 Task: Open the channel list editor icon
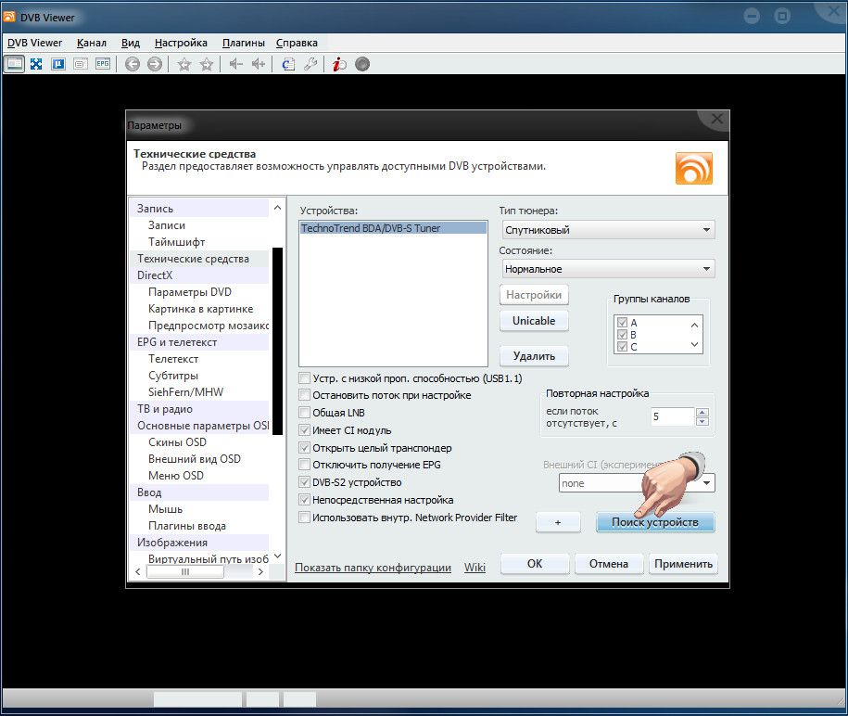[x=288, y=64]
